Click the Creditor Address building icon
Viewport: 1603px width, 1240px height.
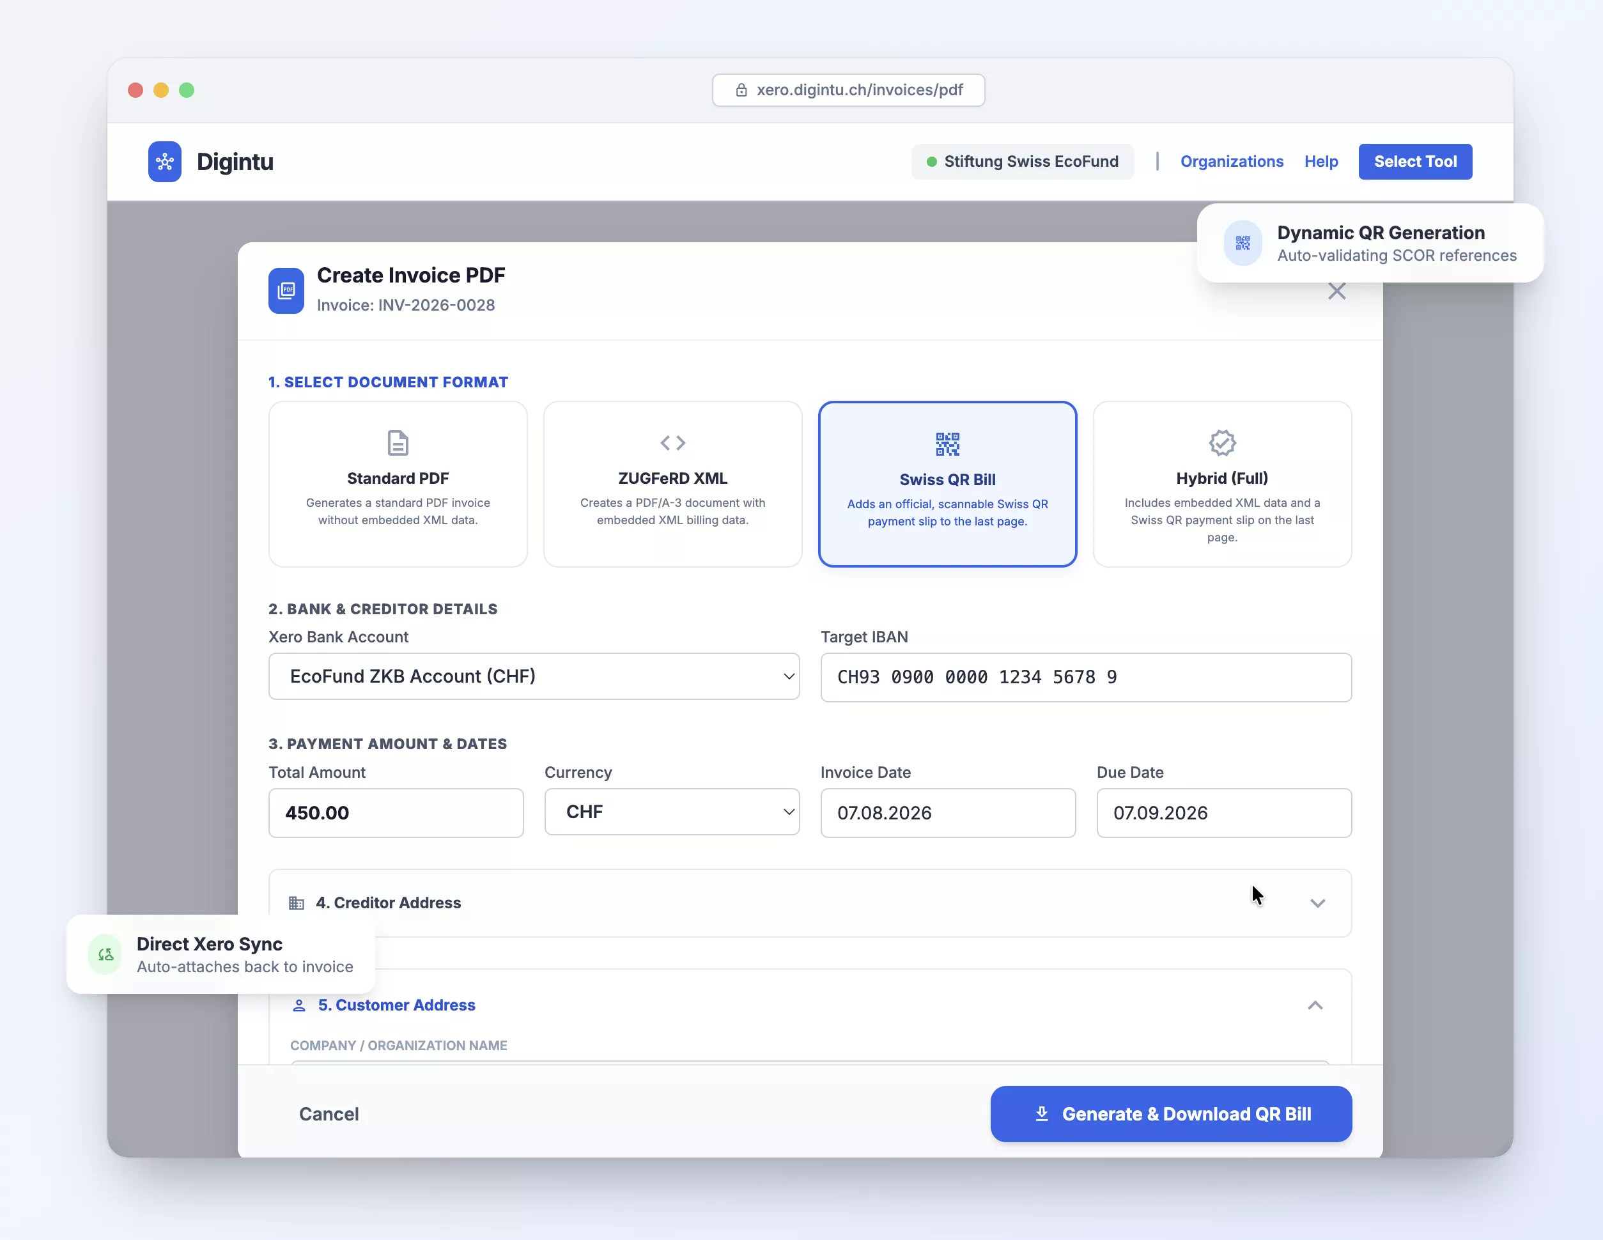297,903
